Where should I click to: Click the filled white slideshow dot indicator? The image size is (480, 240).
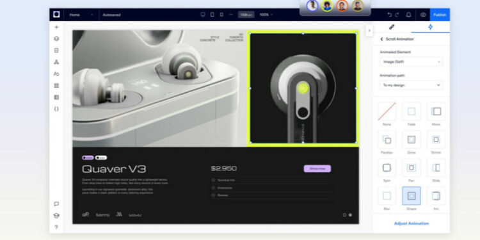point(350,215)
